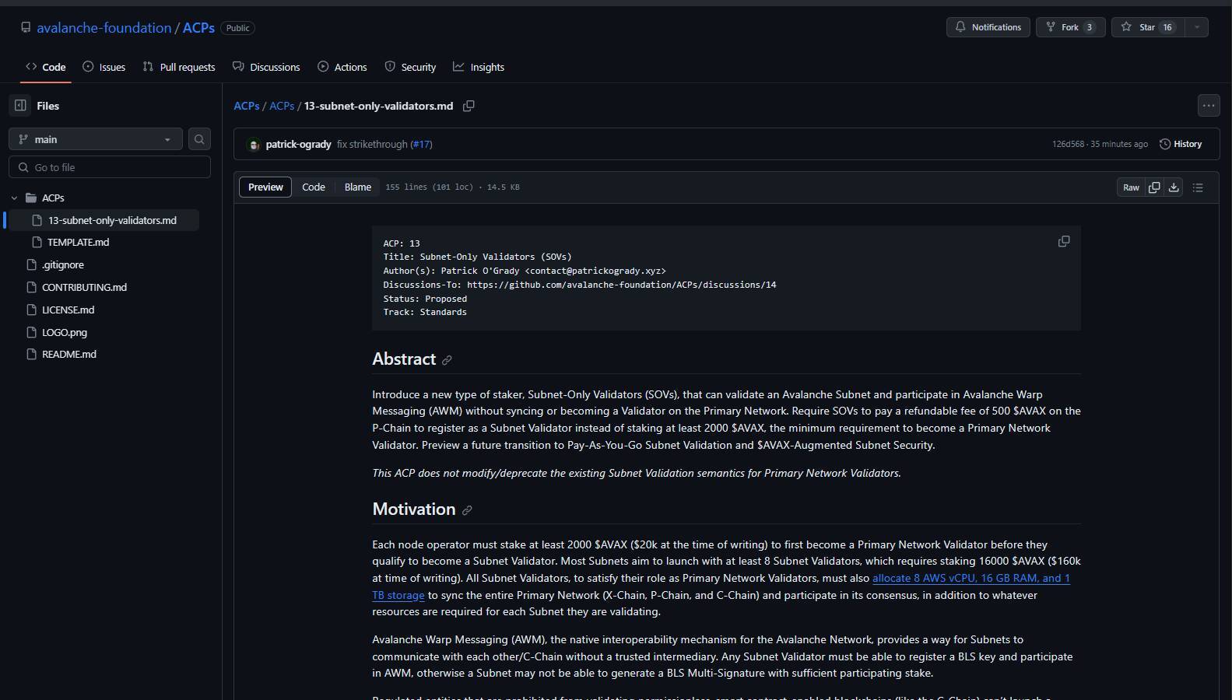Select the ACPs folder in the tree

pyautogui.click(x=53, y=198)
